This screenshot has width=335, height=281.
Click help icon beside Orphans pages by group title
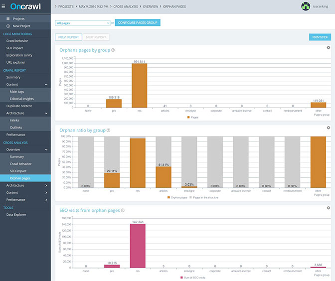point(113,50)
